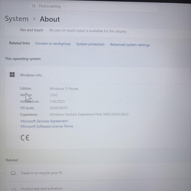Click This operating system heading
This screenshot has width=191, height=191.
coord(23,59)
